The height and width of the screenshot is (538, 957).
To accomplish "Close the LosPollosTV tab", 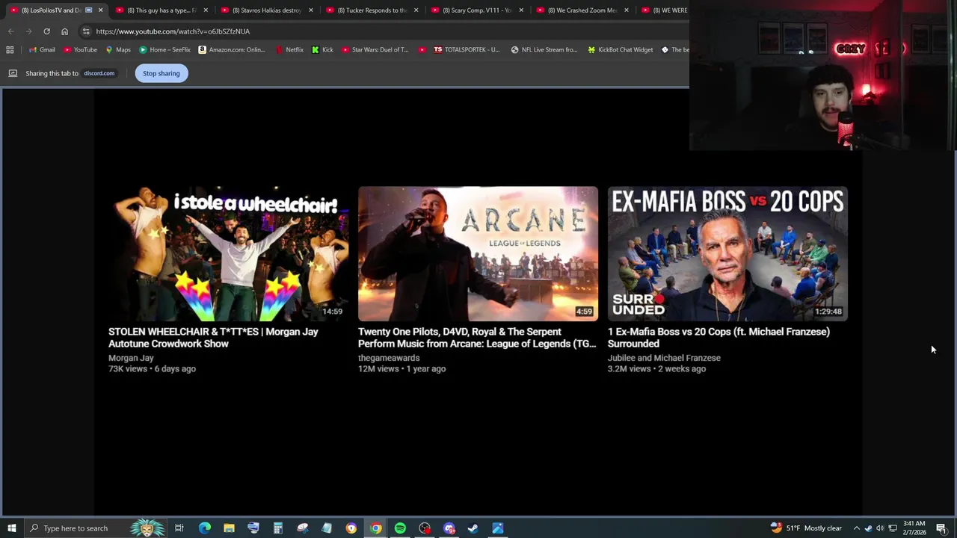I will click(100, 10).
